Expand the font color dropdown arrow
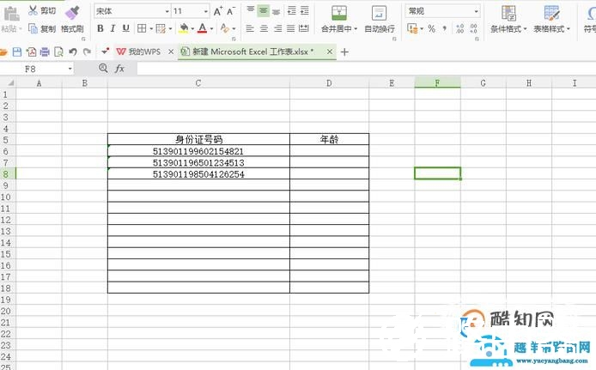This screenshot has width=596, height=370. point(211,28)
